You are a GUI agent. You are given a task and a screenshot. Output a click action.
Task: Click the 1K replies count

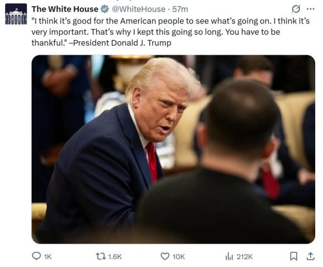click(48, 257)
